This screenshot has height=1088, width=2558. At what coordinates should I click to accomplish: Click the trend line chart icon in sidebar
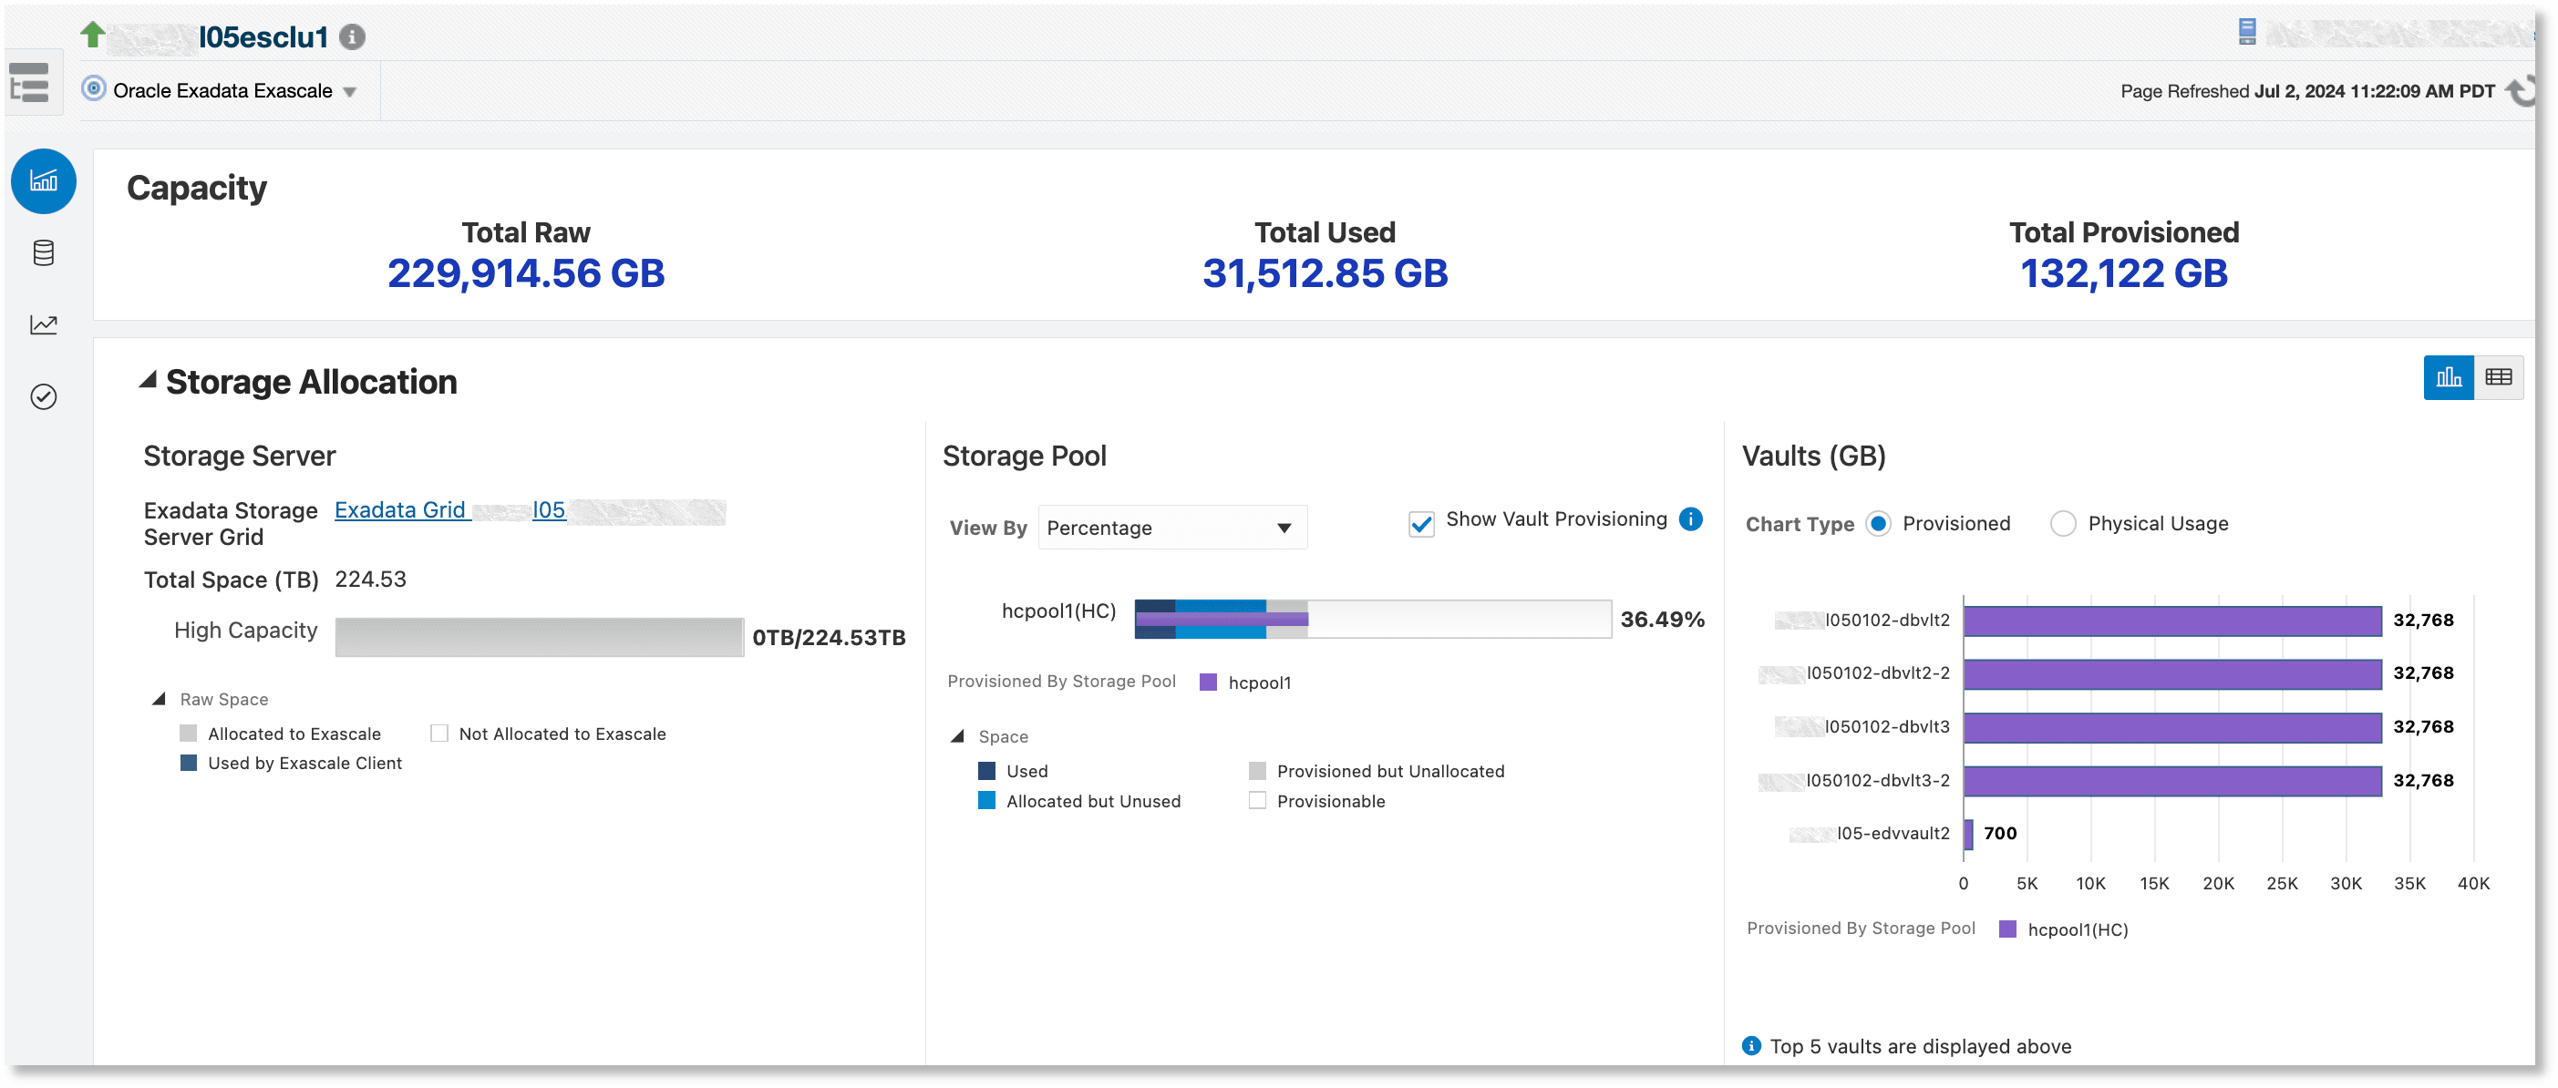point(43,323)
